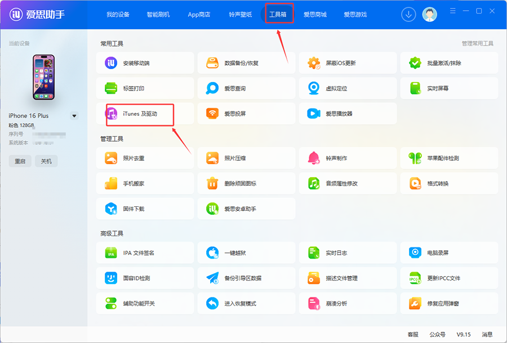Open the 辅助功能开关 toggle icon
Image resolution: width=507 pixels, height=343 pixels.
coord(111,303)
